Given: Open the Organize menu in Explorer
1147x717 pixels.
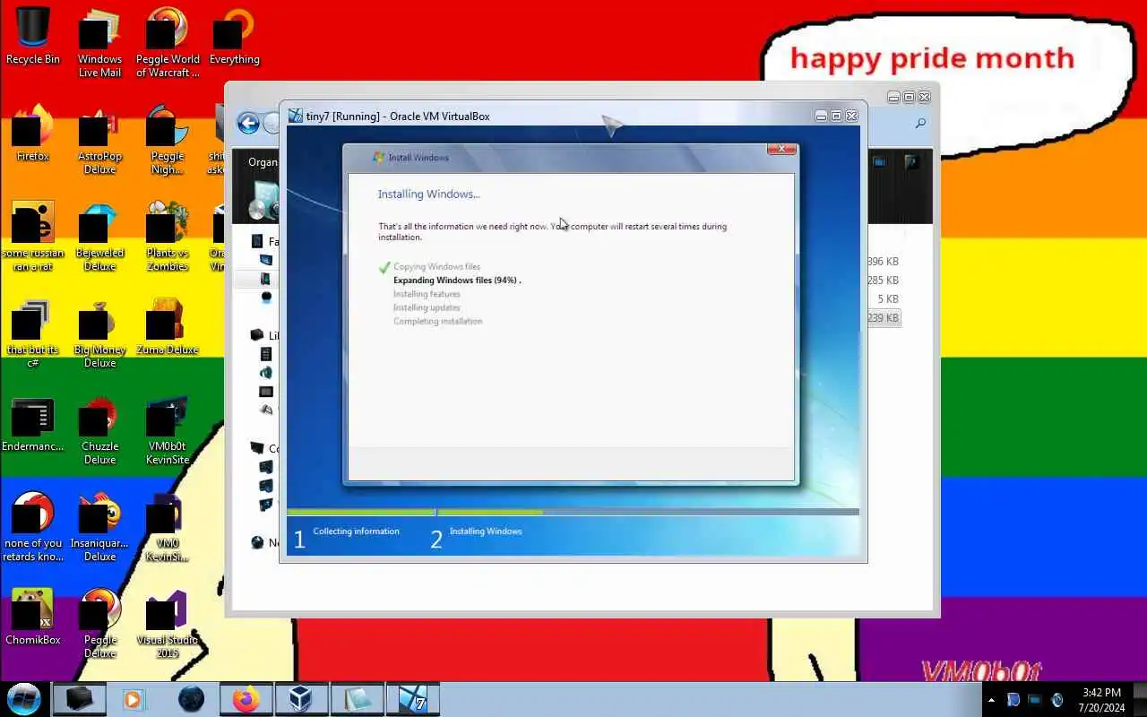Looking at the screenshot, I should coord(263,162).
